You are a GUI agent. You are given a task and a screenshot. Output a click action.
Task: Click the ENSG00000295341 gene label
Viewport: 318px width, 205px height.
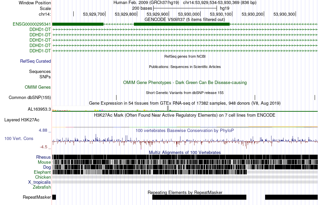[x=32, y=24]
